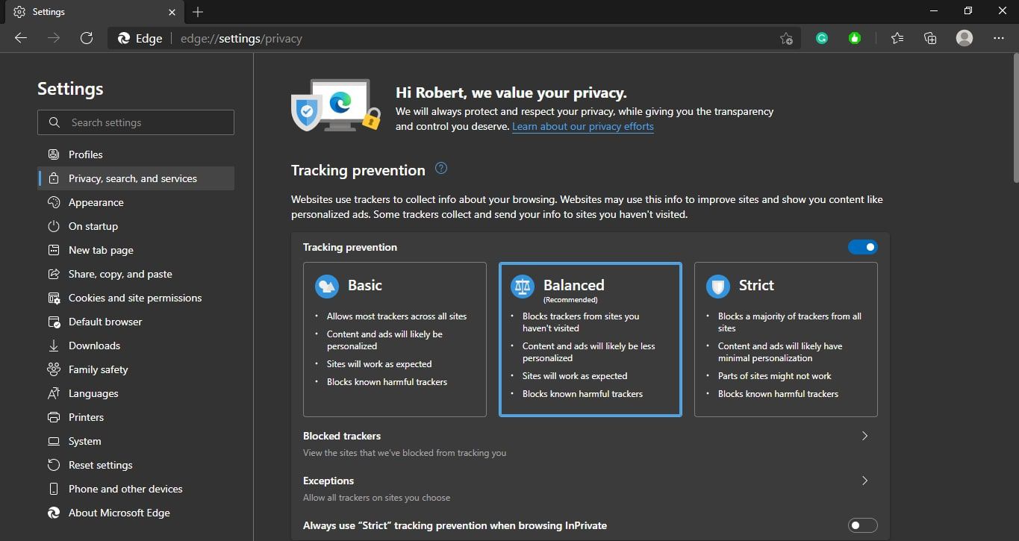Screen dimensions: 1019x541
Task: Turn off Tracking prevention switch
Action: coord(863,247)
